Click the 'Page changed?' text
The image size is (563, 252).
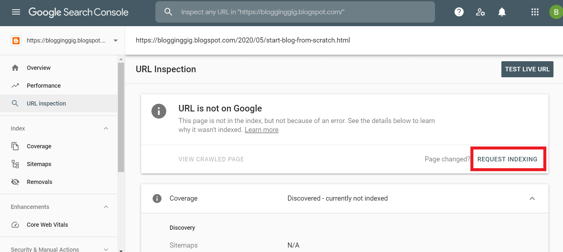[447, 159]
